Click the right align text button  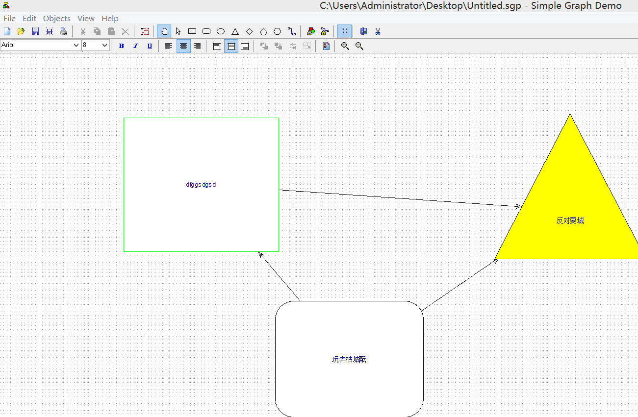point(198,46)
